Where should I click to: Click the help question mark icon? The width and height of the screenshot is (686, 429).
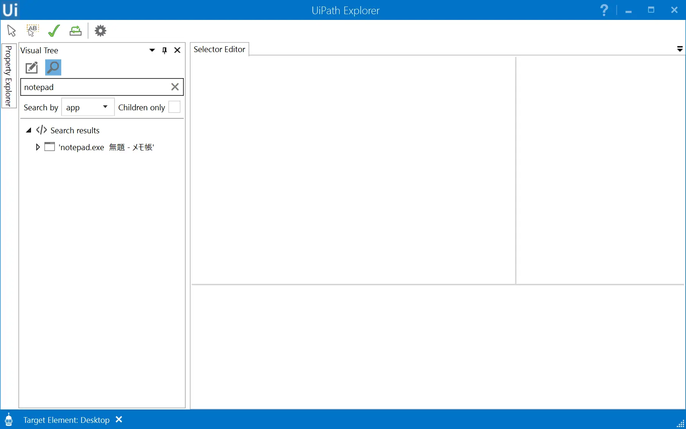604,10
